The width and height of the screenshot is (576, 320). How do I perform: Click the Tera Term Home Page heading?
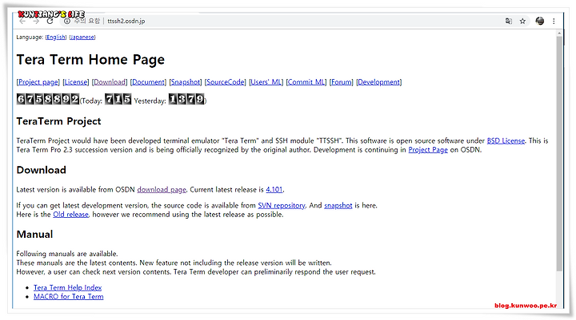click(90, 60)
